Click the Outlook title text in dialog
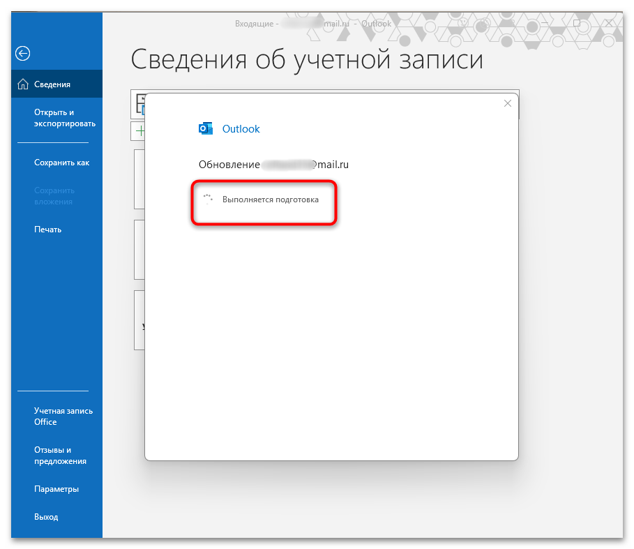 pos(241,129)
